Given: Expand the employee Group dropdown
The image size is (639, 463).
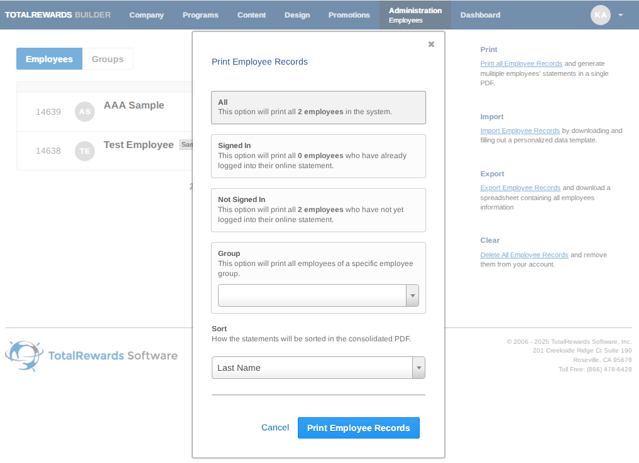Looking at the screenshot, I should click(412, 295).
